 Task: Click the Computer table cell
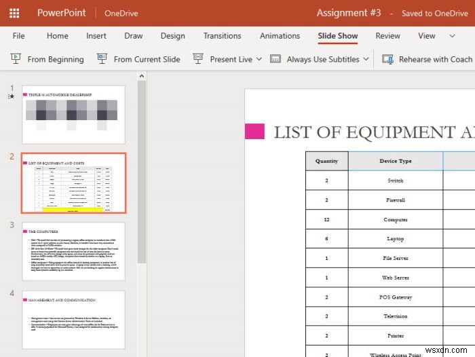pyautogui.click(x=396, y=219)
